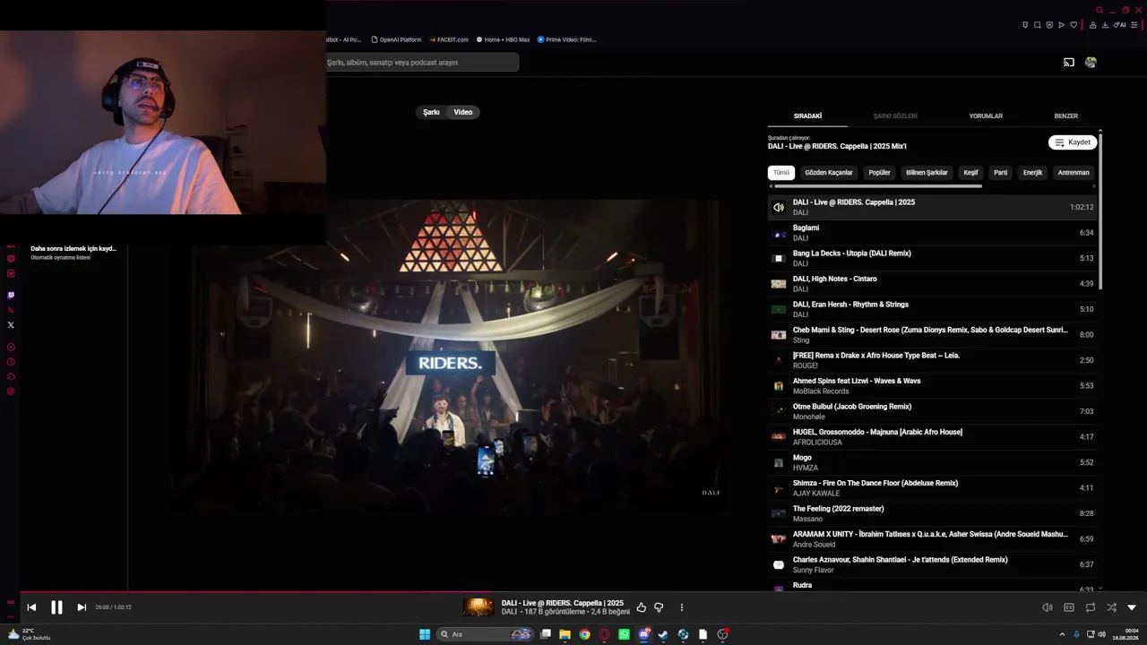Pause the playing DALI track
This screenshot has height=645, width=1147.
point(56,607)
